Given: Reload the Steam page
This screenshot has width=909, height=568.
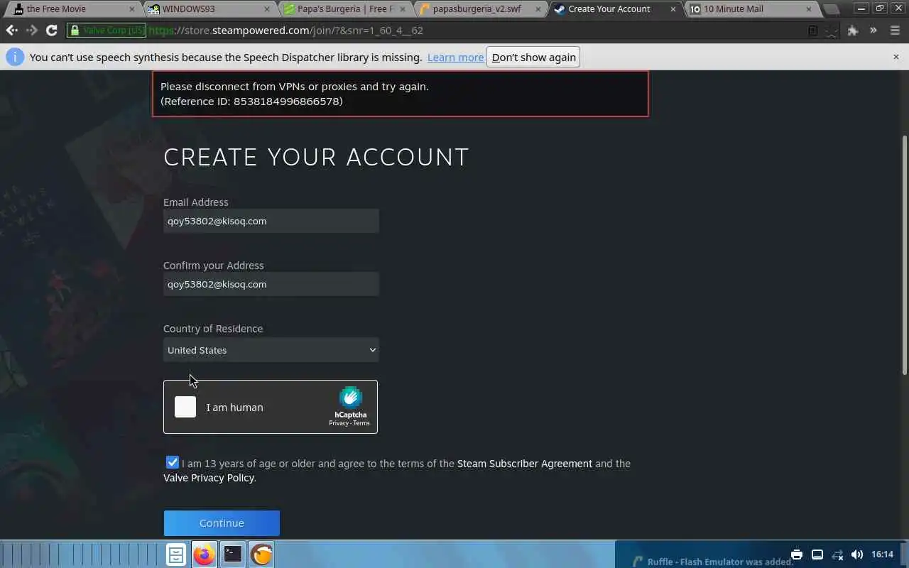Looking at the screenshot, I should tap(51, 31).
